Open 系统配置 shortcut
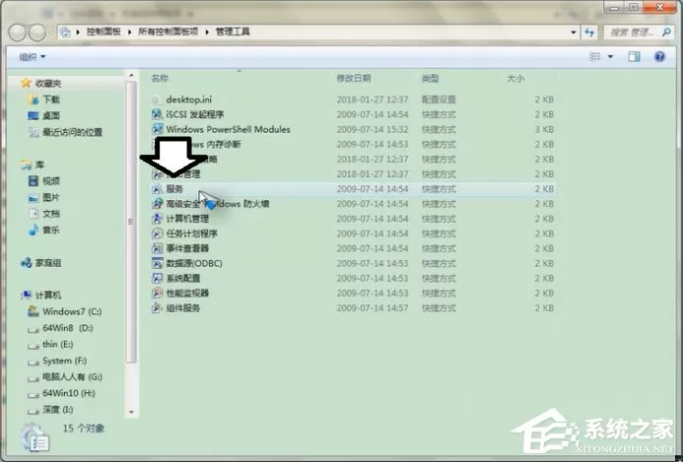Viewport: 683px width, 462px height. [x=183, y=278]
